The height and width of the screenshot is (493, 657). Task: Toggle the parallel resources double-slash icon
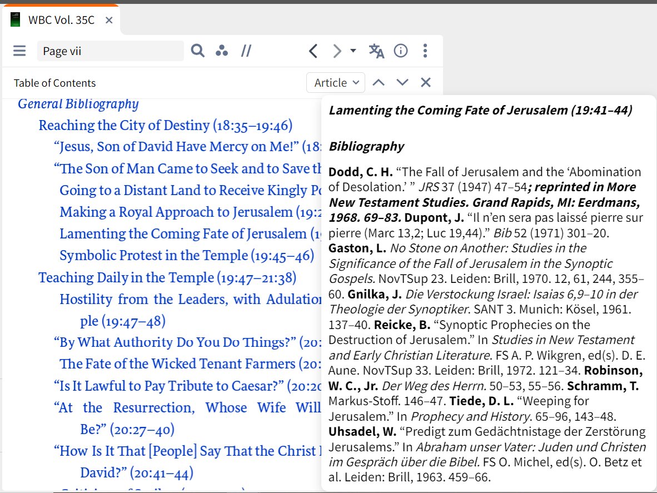click(x=246, y=51)
